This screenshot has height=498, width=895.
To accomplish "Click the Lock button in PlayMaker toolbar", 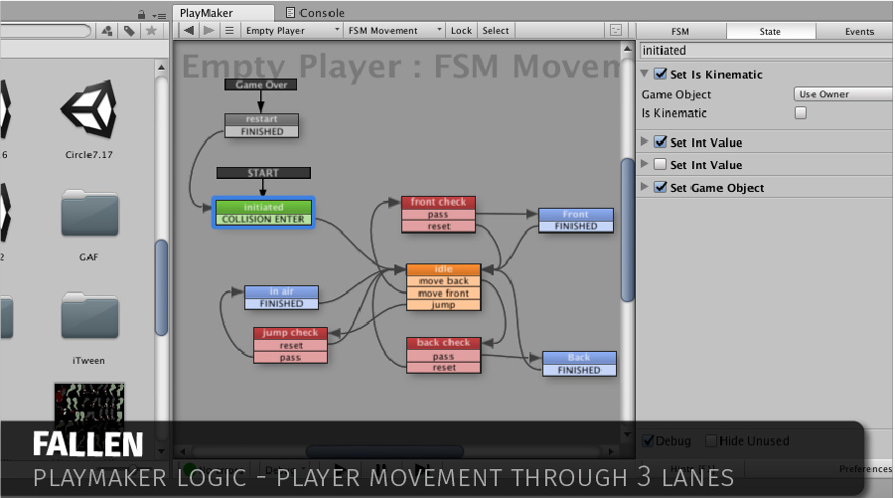I will 461,31.
